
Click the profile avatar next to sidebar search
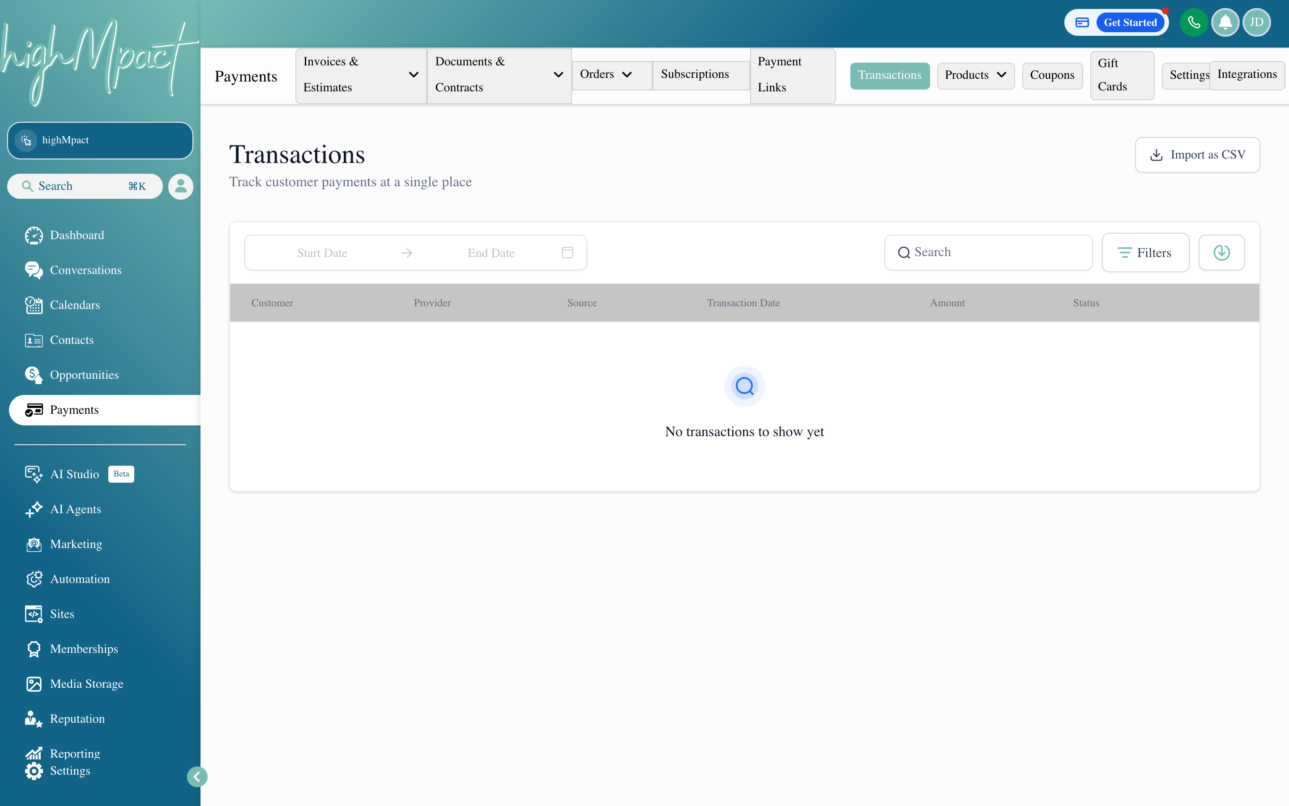point(180,187)
